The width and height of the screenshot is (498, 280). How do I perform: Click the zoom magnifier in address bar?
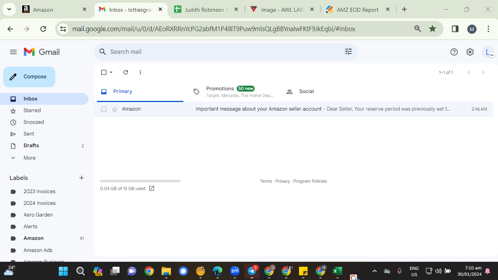(417, 29)
